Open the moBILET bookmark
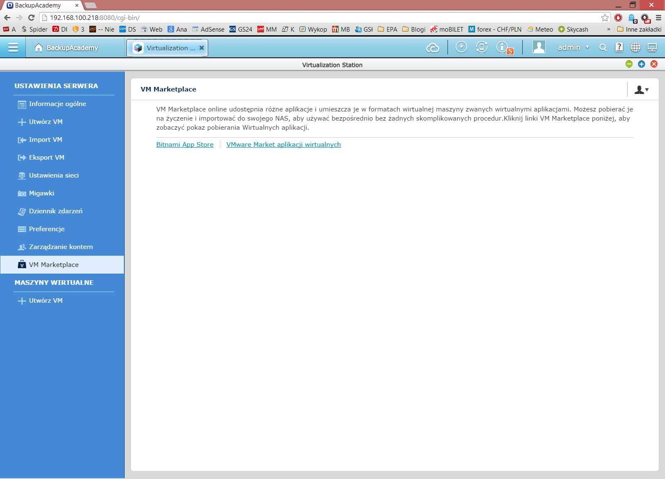Image resolution: width=665 pixels, height=479 pixels. pos(447,29)
